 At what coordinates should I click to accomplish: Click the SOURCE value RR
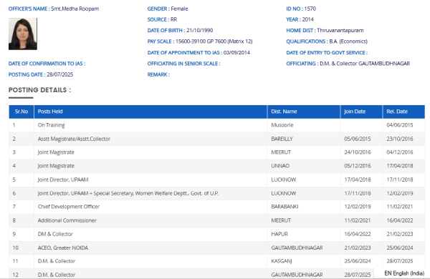(x=173, y=19)
